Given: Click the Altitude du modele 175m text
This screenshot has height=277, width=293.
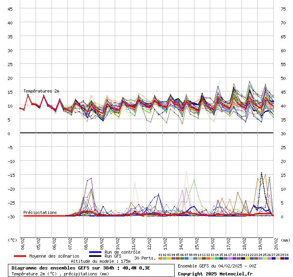Looking at the screenshot, I should pos(101,261).
